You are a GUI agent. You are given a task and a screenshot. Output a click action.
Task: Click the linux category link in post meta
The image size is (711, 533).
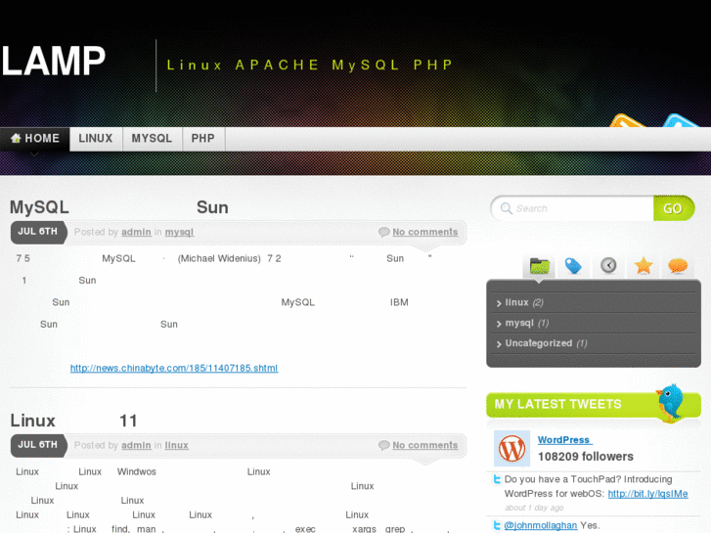(x=176, y=445)
